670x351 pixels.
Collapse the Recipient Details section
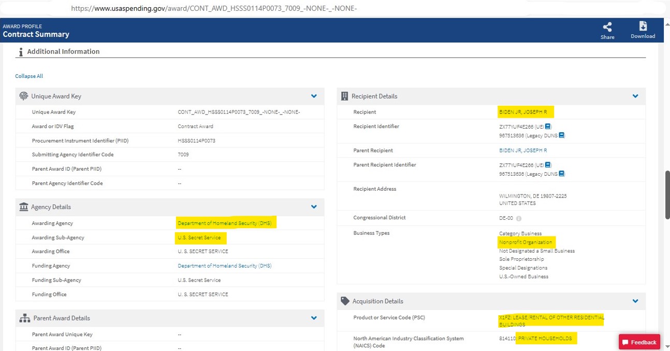point(635,96)
